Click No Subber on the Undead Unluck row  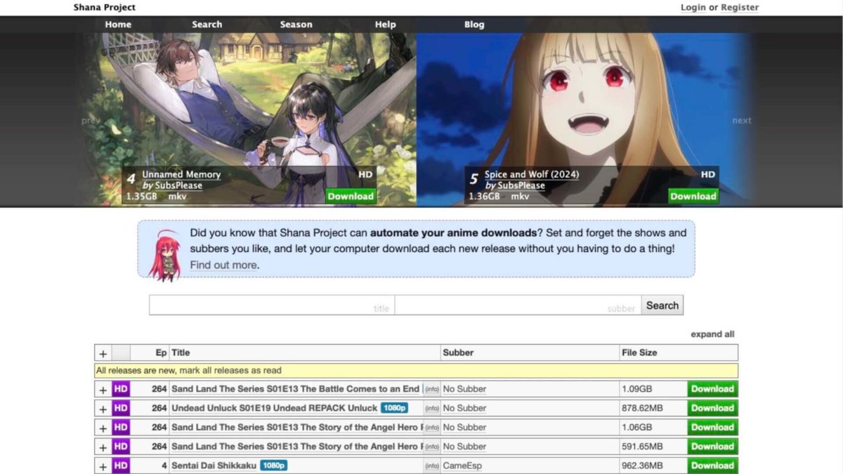point(464,408)
